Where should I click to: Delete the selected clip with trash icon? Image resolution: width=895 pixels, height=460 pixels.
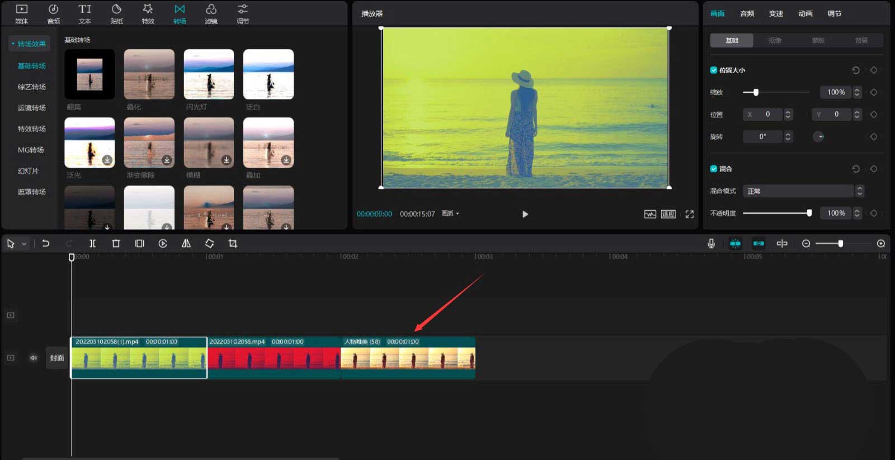tap(116, 244)
